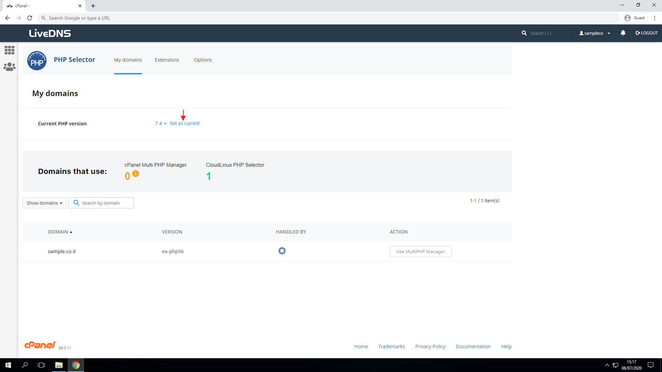Click the CloudLinux handler icon for sample.co.il
Image resolution: width=662 pixels, height=372 pixels.
(282, 251)
